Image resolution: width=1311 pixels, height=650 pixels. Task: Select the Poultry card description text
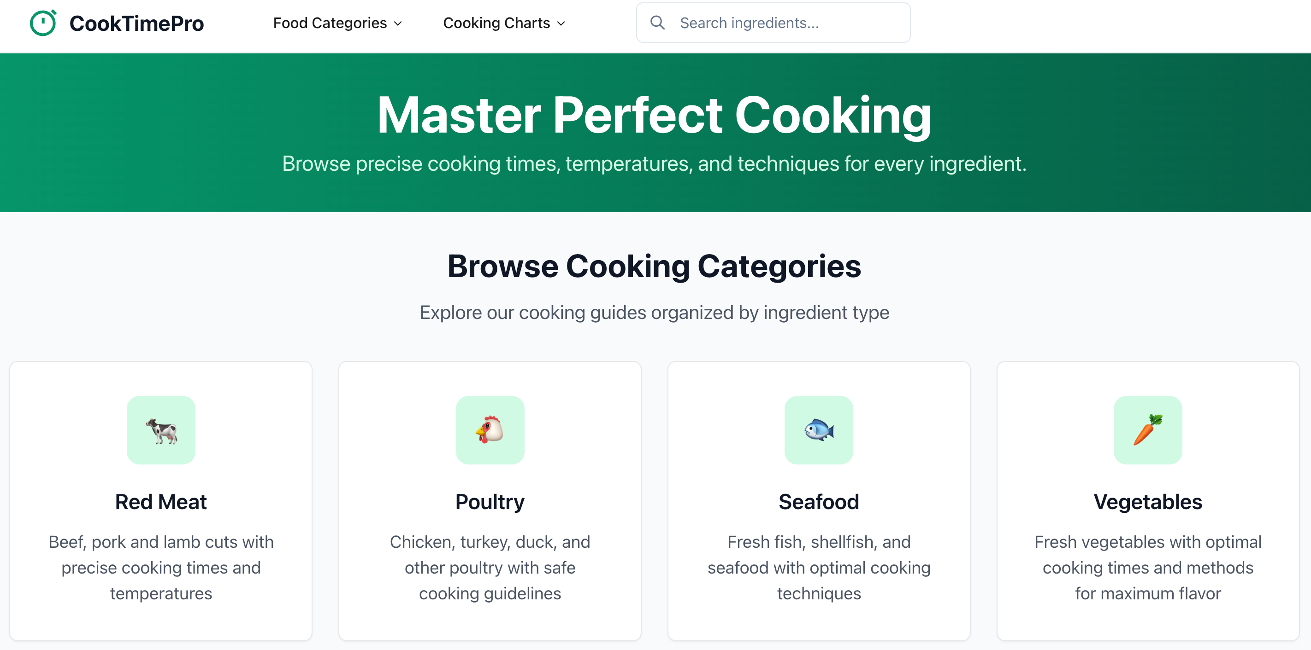point(490,567)
